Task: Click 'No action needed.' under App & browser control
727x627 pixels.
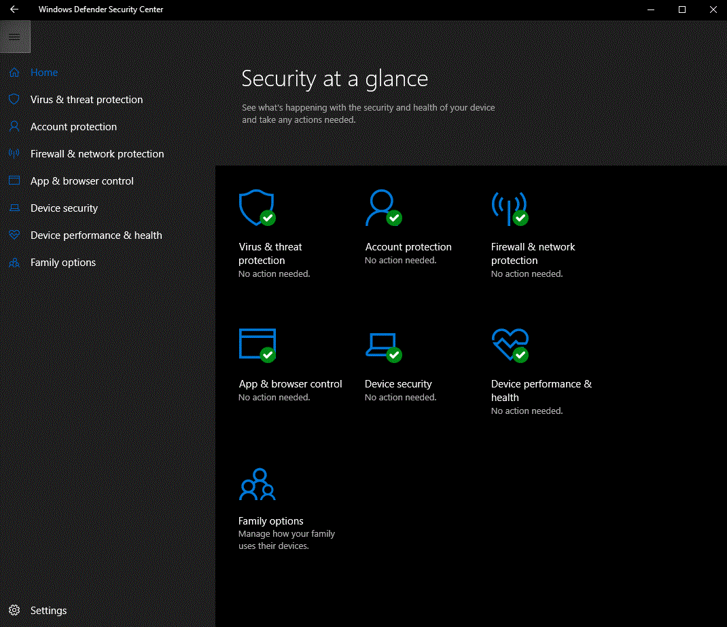Action: tap(274, 398)
